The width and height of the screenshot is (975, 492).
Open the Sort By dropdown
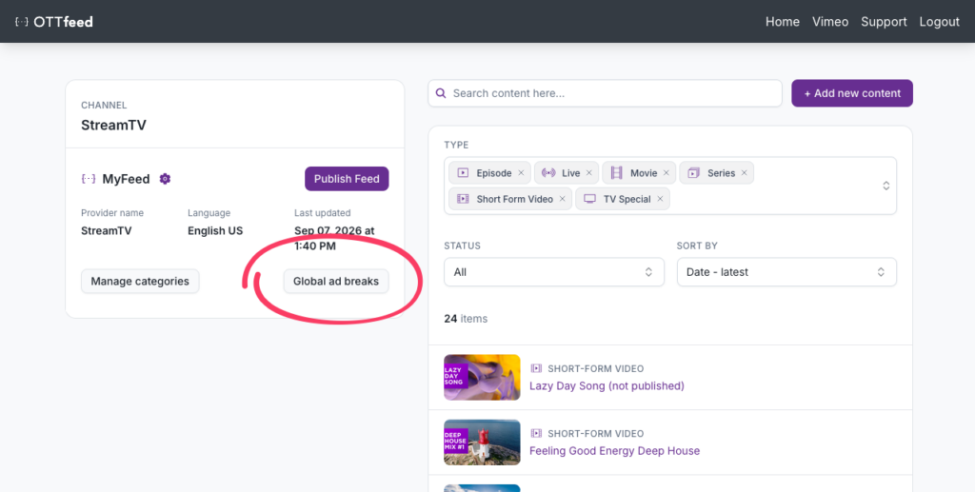coord(786,272)
